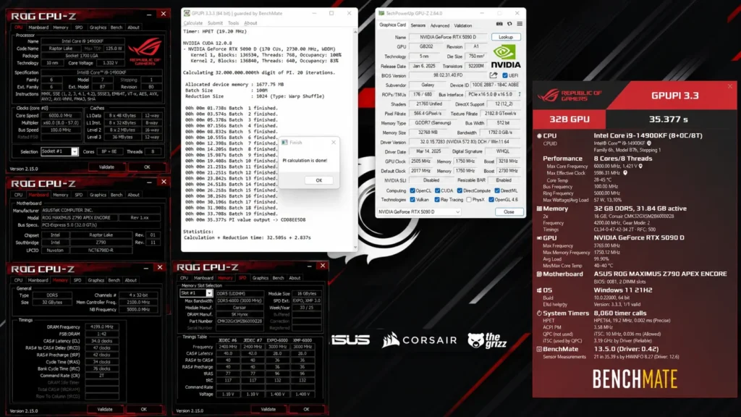Enable the PhysX checkbox

point(469,200)
